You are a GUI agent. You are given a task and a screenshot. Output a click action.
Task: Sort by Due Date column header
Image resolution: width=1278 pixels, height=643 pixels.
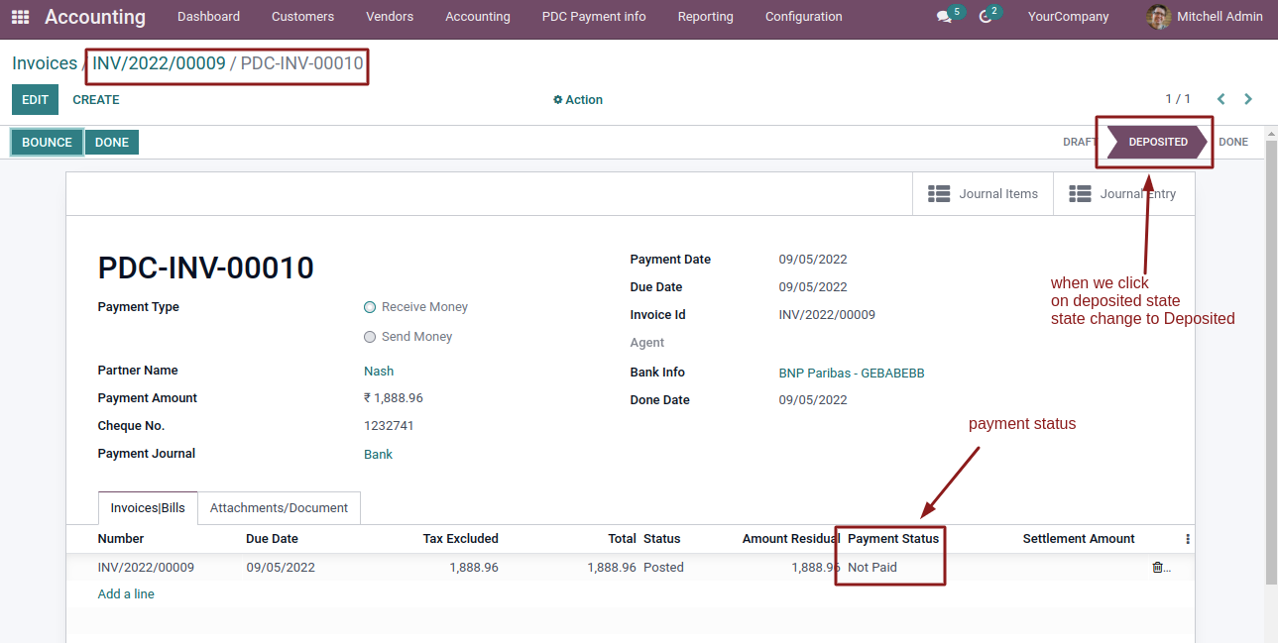[273, 539]
